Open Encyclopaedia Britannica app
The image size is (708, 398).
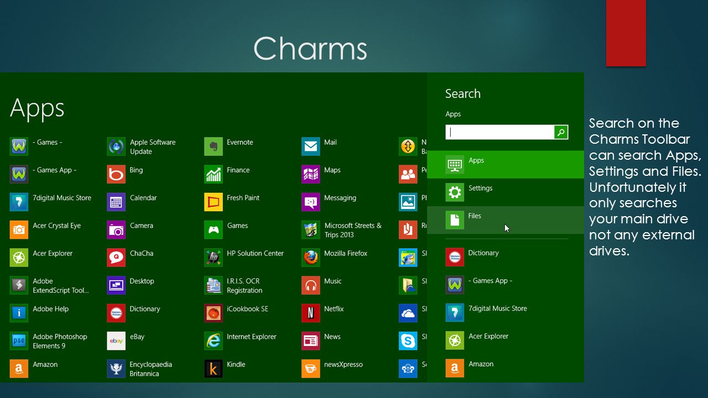pyautogui.click(x=140, y=369)
